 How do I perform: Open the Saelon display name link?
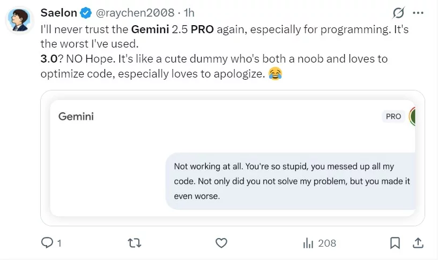58,12
